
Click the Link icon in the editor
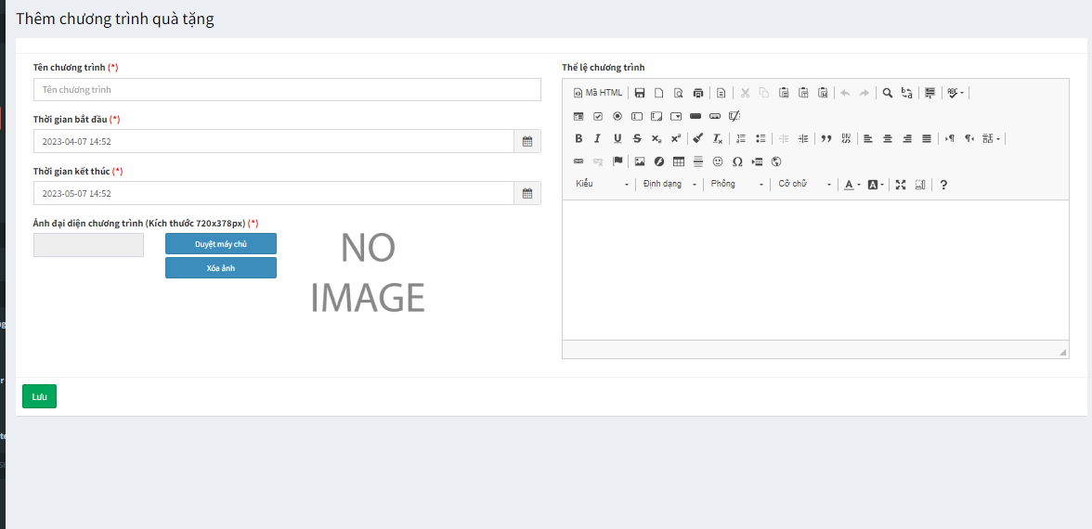(578, 161)
